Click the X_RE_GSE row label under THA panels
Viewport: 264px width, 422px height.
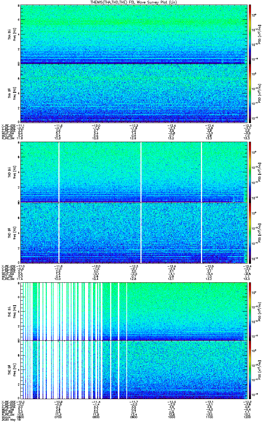pyautogui.click(x=8, y=125)
